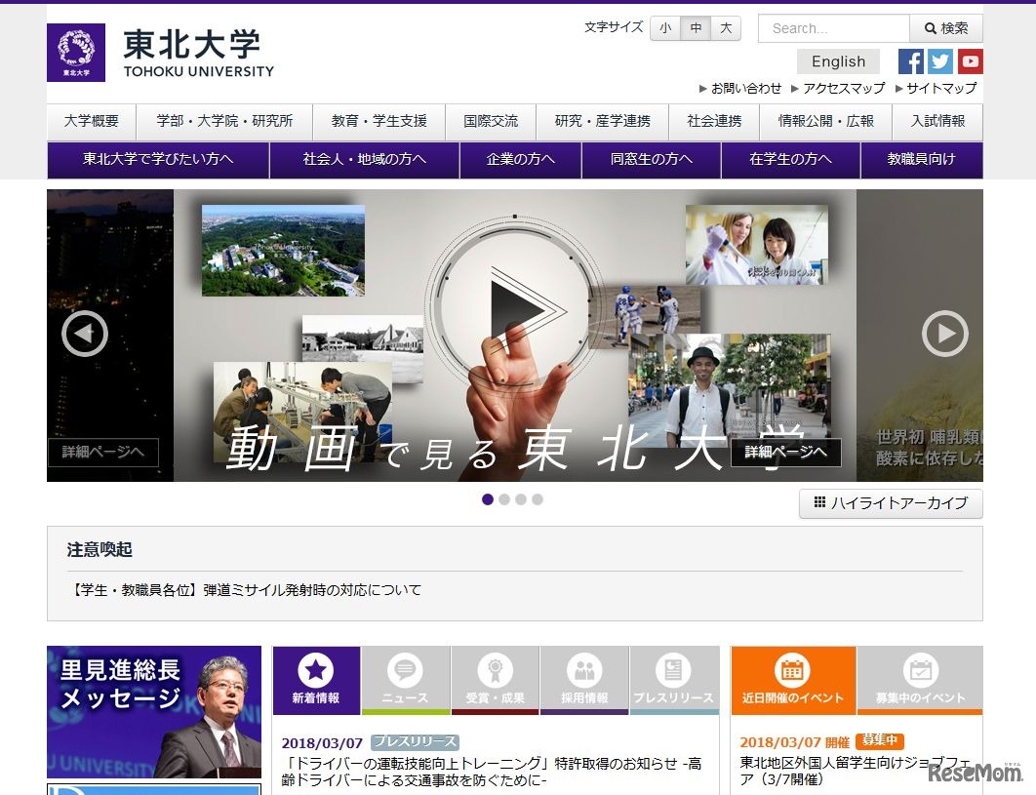
Task: Advance carousel with the right arrow
Action: tap(945, 335)
